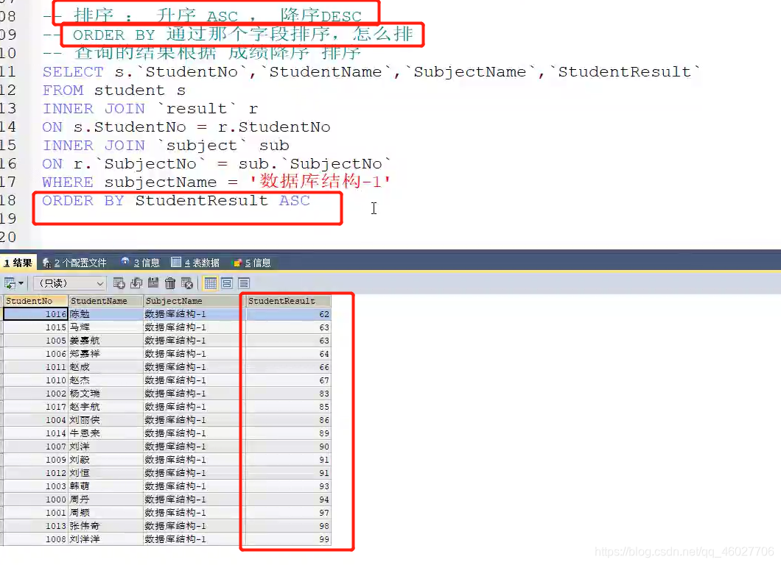Click ON r.`SubjectNo` = sub.`SubjectNo` line

[217, 164]
